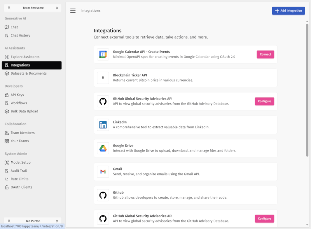Viewport: 311px width, 229px height.
Task: Open the LinkedIn integration title
Action: click(120, 122)
